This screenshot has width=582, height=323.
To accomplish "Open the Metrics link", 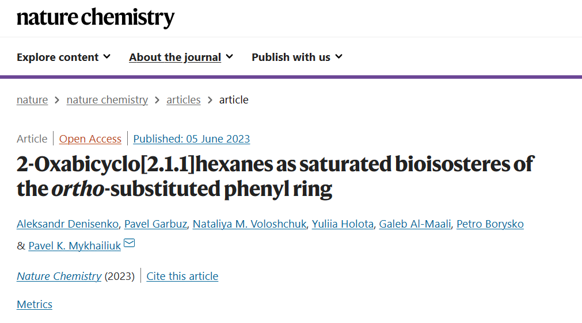I will pos(35,304).
